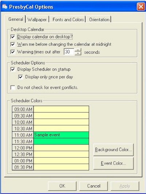This screenshot has width=146, height=194.
Task: Click the PresbyCal title bar icon
Action: point(5,7)
